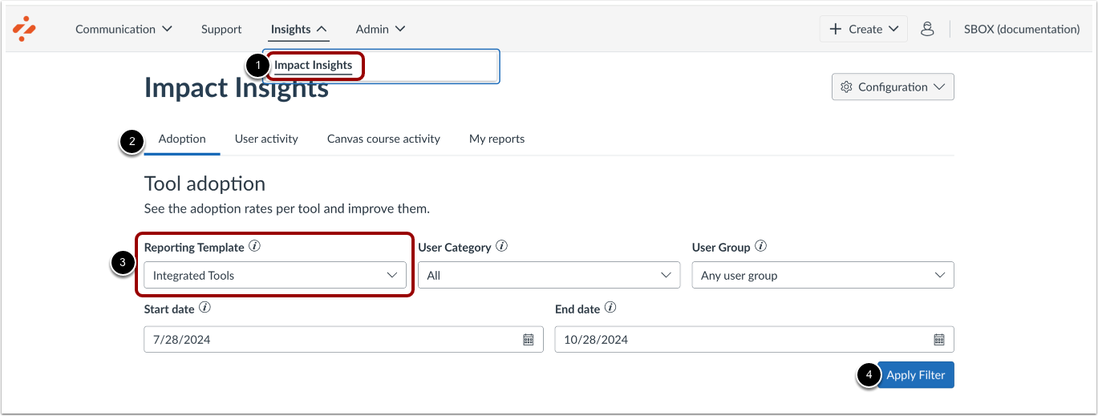This screenshot has height=416, width=1098.
Task: Click the Apply Filter button
Action: [x=915, y=374]
